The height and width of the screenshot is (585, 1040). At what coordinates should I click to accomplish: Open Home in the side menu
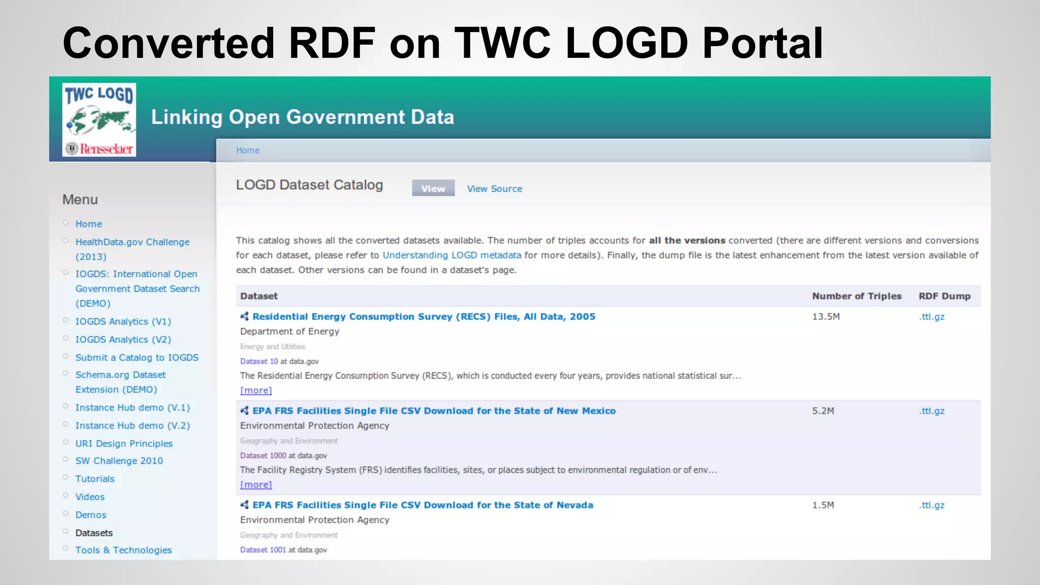pos(89,224)
